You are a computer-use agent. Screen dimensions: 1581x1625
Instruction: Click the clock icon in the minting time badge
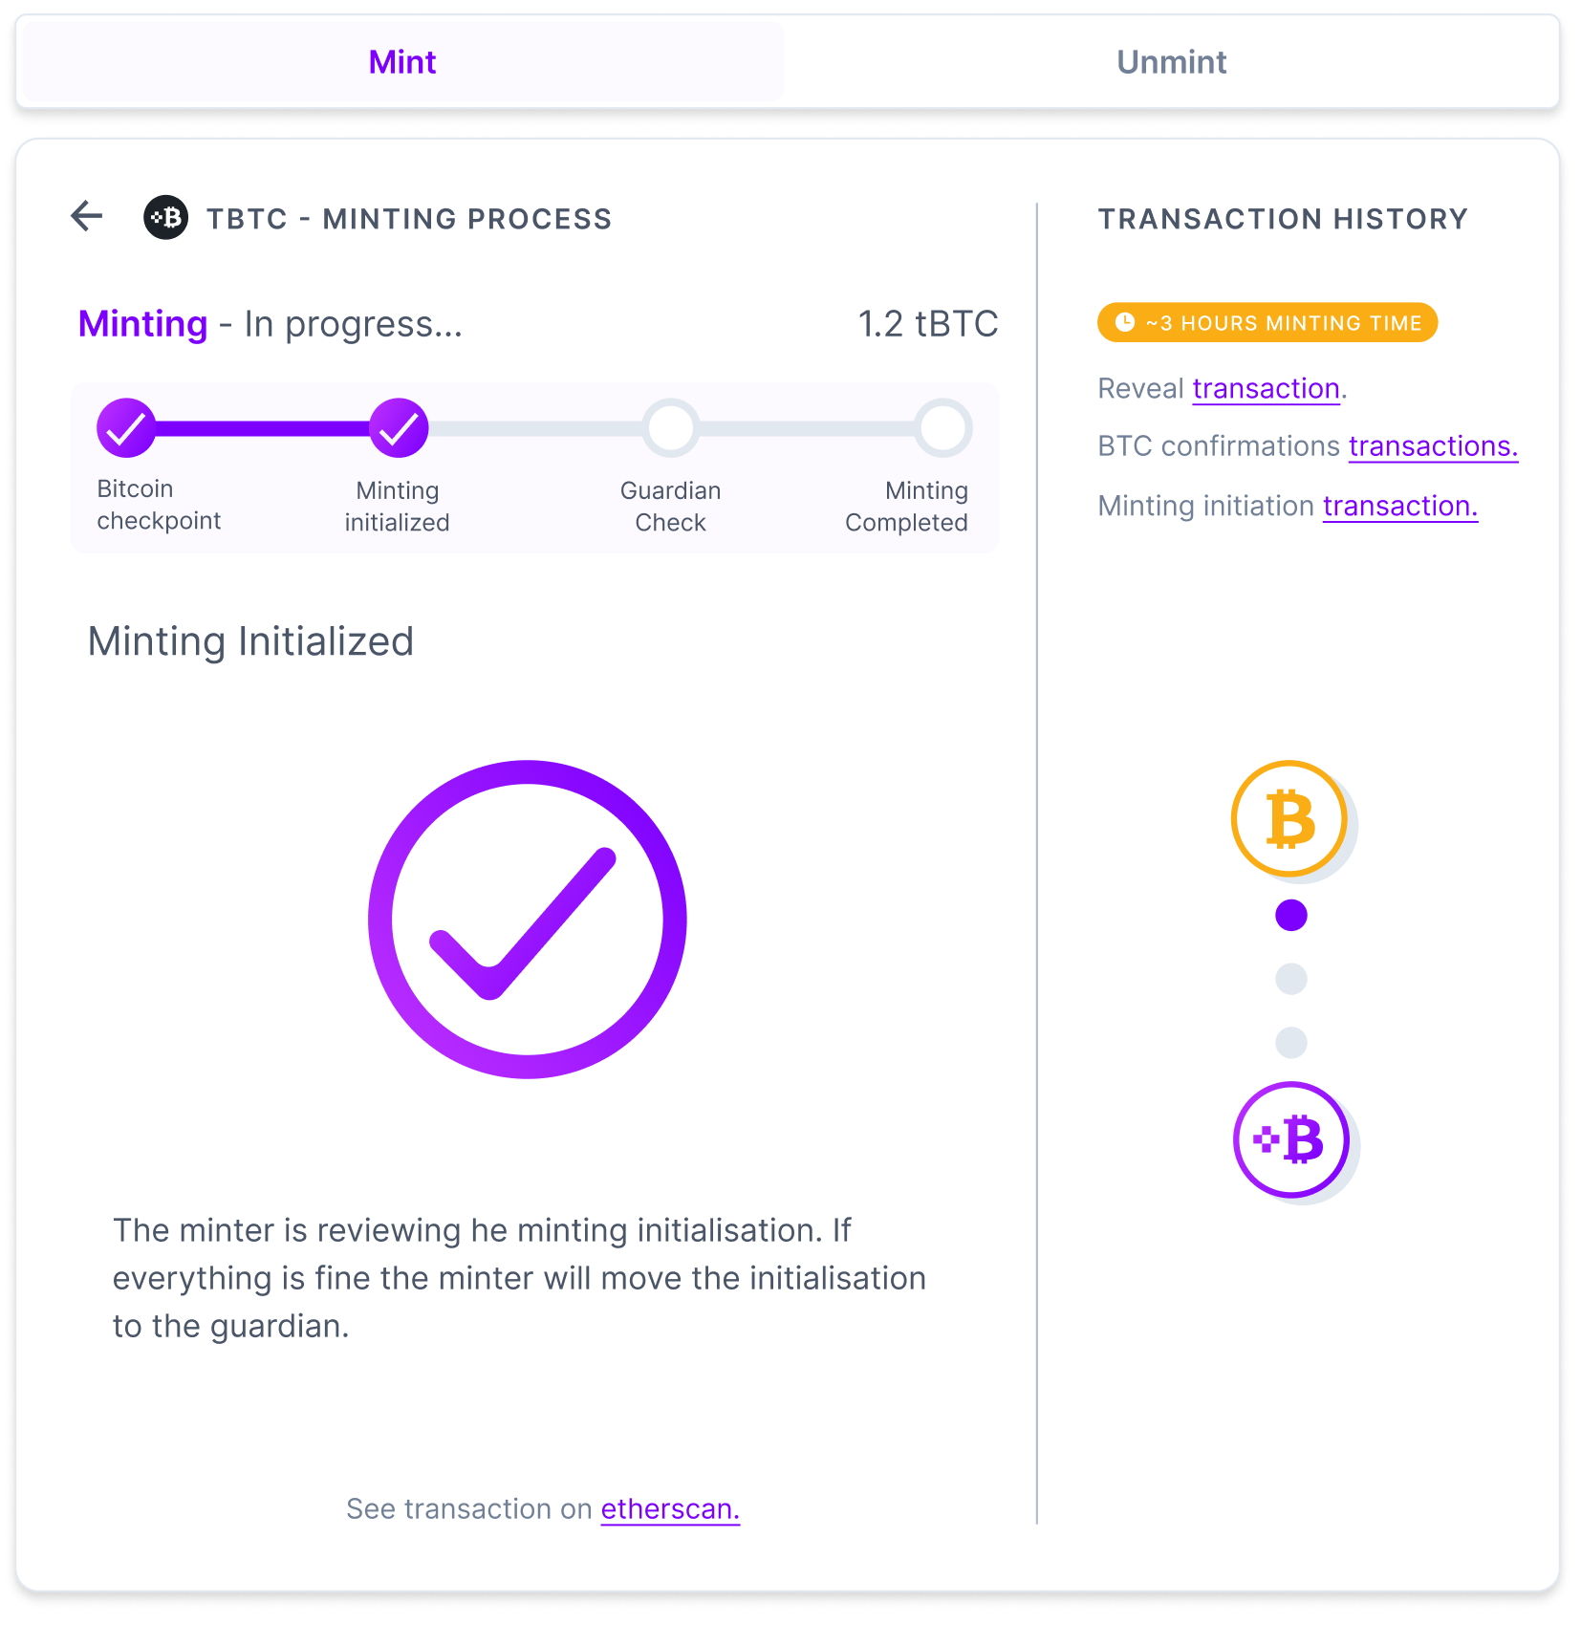point(1124,322)
